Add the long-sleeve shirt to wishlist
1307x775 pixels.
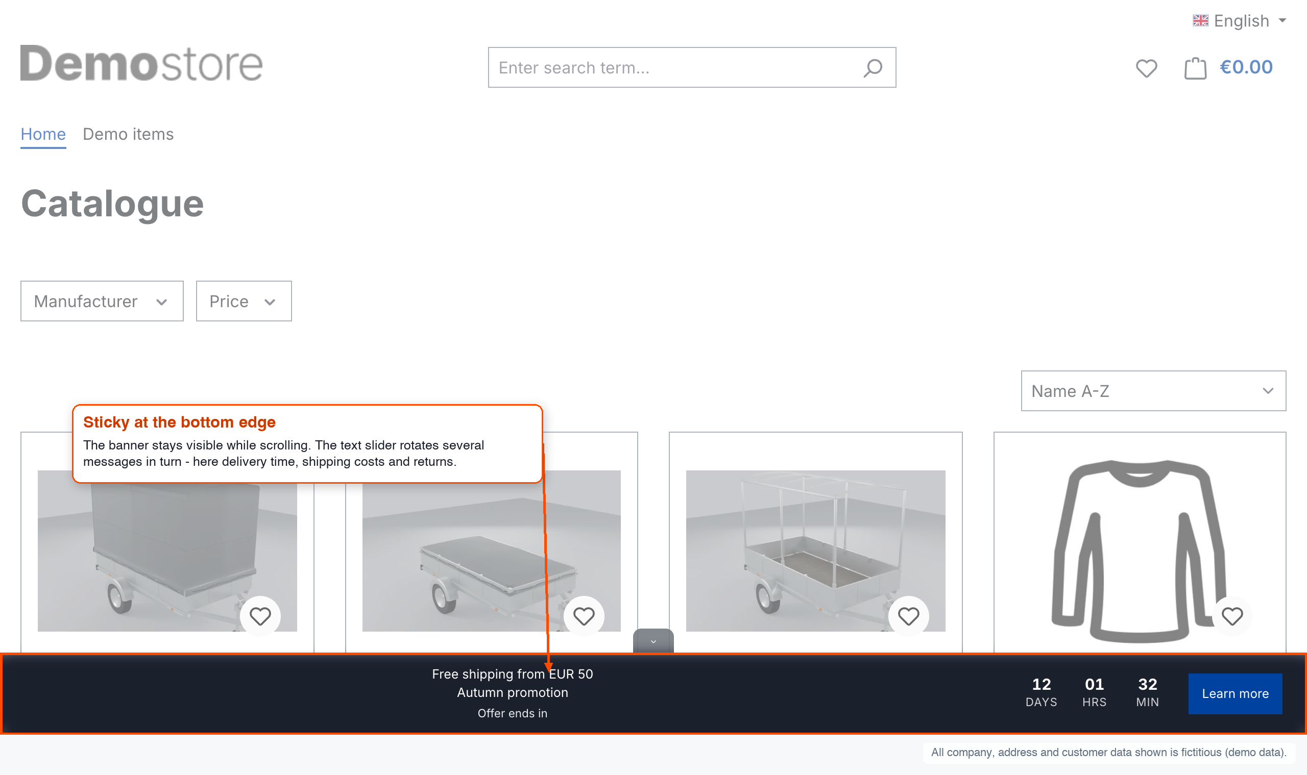[x=1232, y=616]
